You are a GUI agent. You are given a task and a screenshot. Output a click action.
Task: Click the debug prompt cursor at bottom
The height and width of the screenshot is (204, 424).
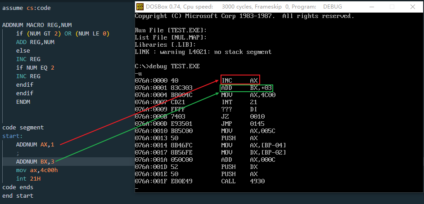136,188
